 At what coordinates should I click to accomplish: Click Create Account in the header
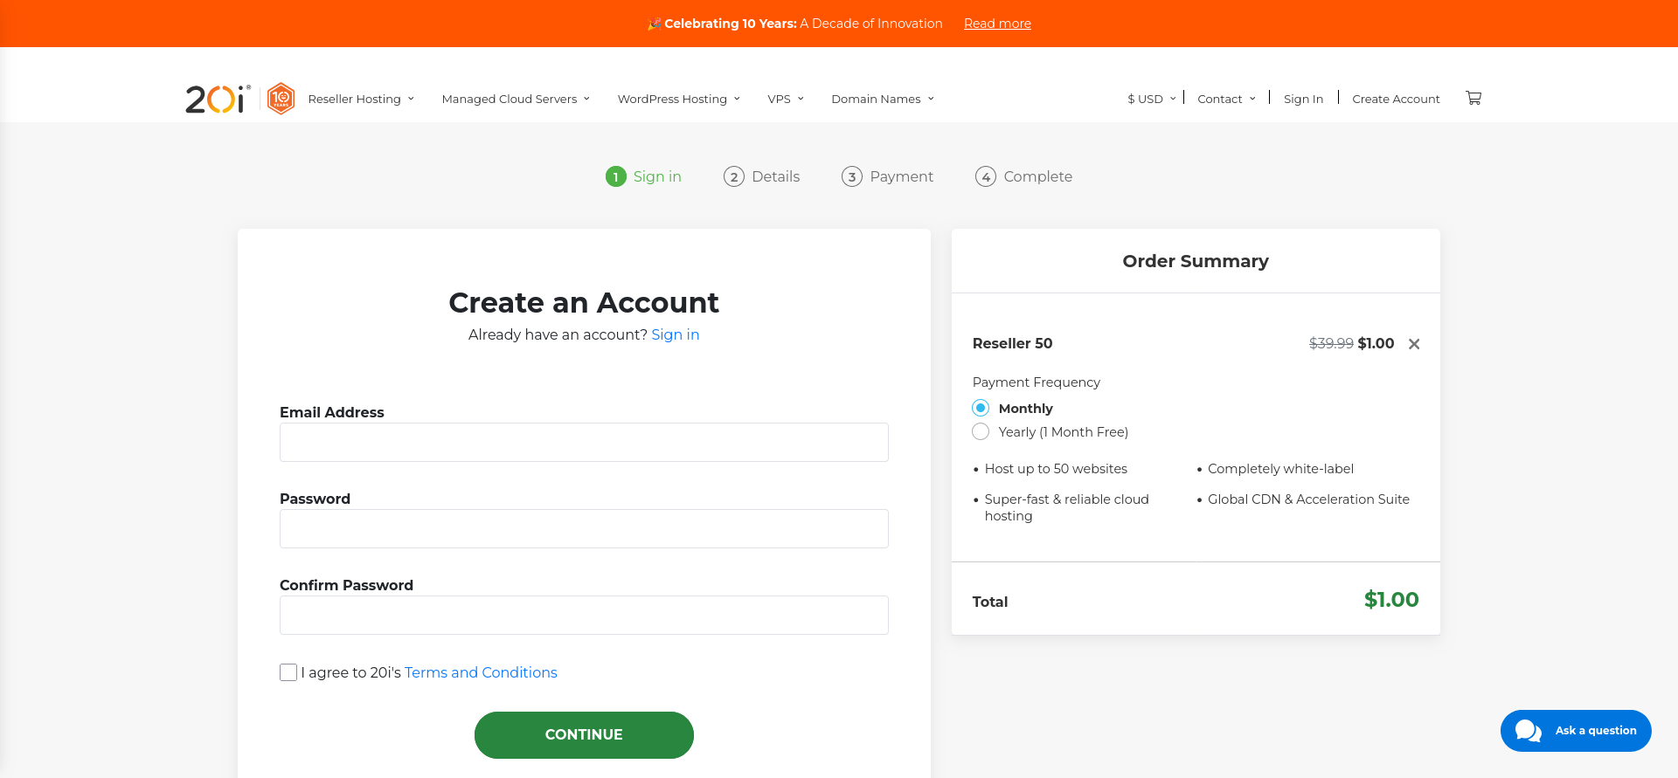coord(1396,99)
